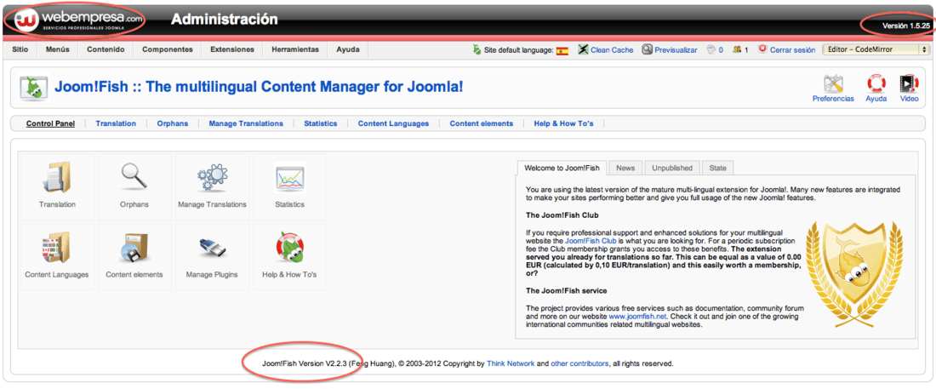
Task: Follow the Think Network footer link
Action: click(511, 363)
